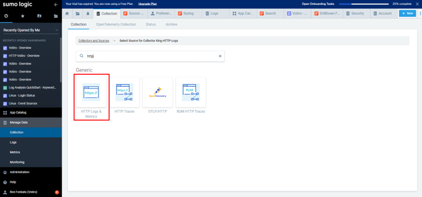Image resolution: width=422 pixels, height=197 pixels.
Task: Open the Status sub-tab
Action: tap(151, 24)
